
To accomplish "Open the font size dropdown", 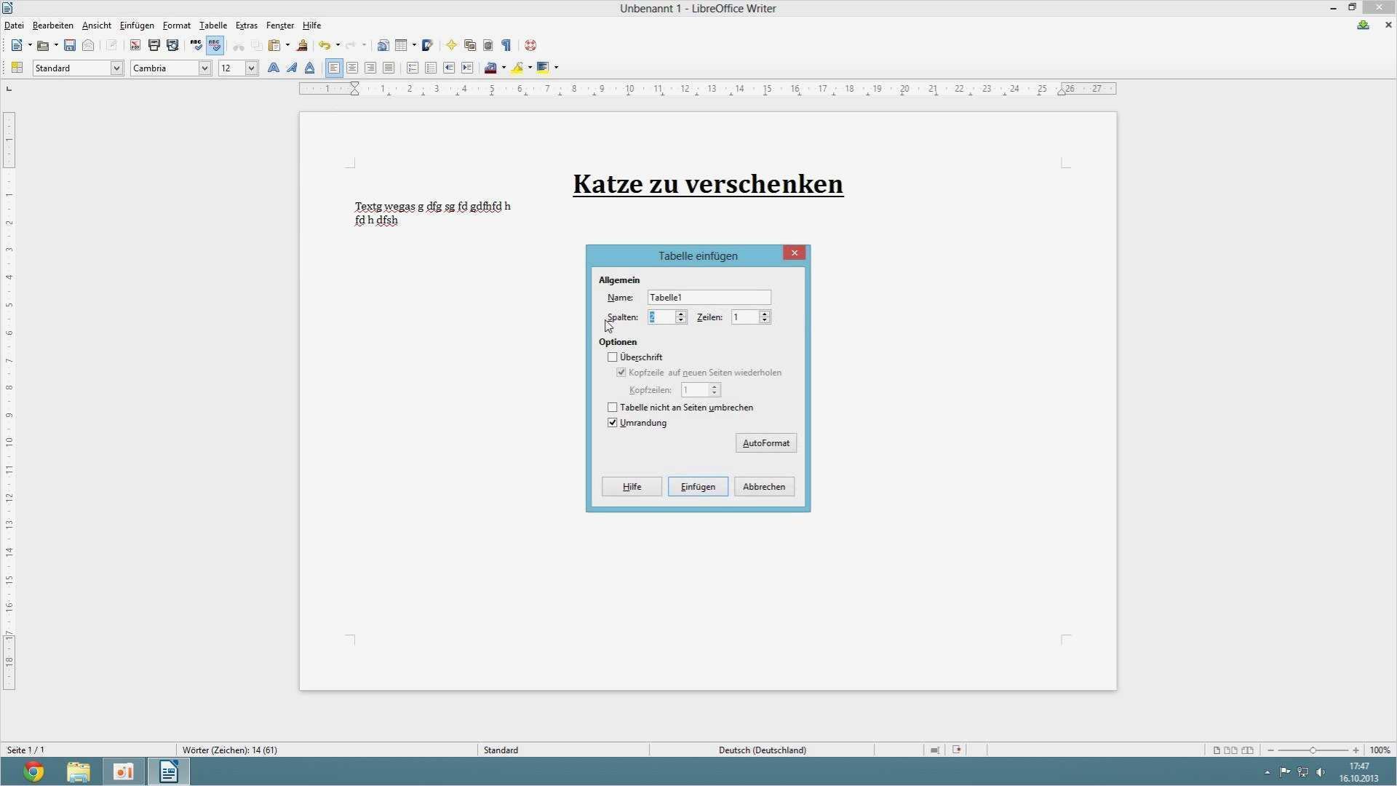I will coord(251,68).
